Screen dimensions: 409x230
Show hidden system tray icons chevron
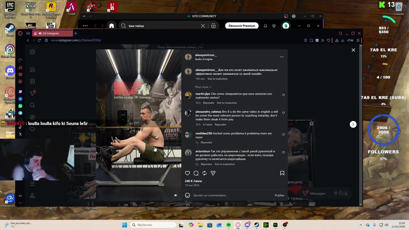coord(361,225)
